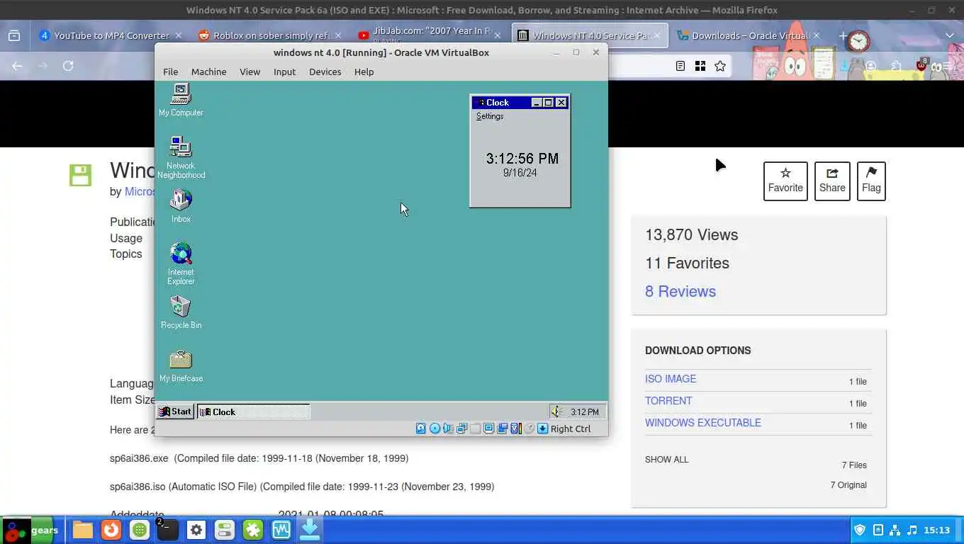Open Firefox View button
The width and height of the screenshot is (964, 544).
coord(14,35)
